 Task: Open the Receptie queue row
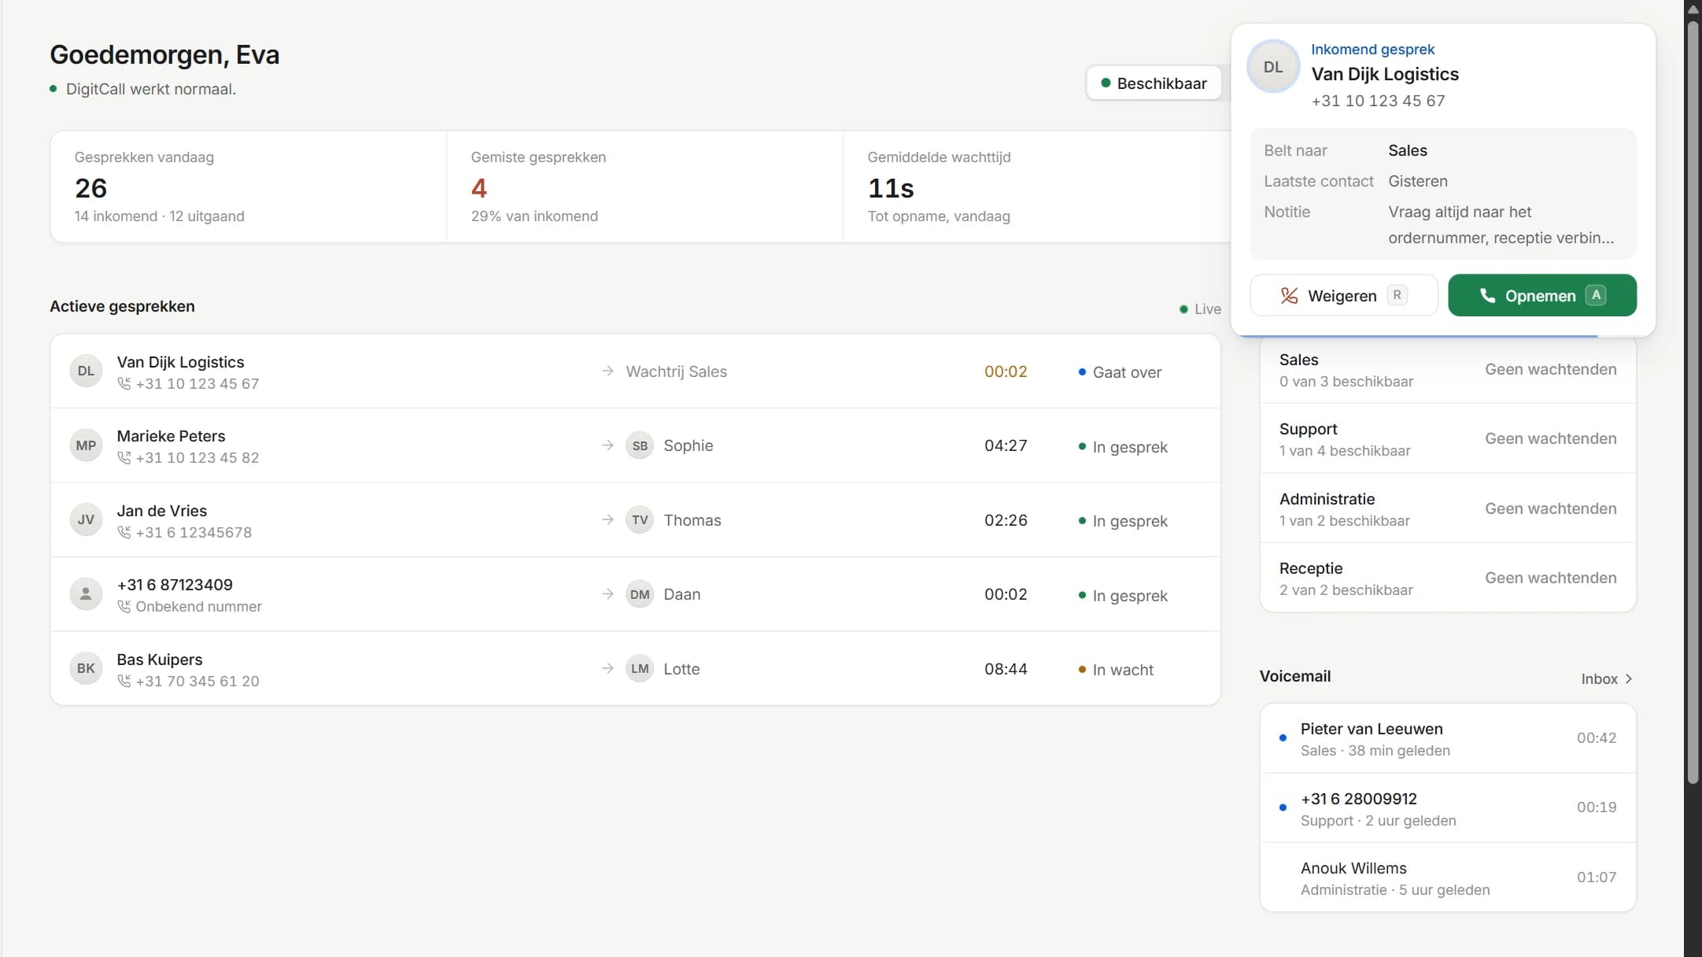(1447, 578)
